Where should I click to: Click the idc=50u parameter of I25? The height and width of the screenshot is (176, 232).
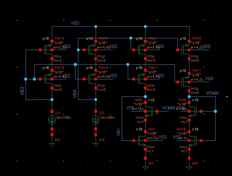pos(107,117)
